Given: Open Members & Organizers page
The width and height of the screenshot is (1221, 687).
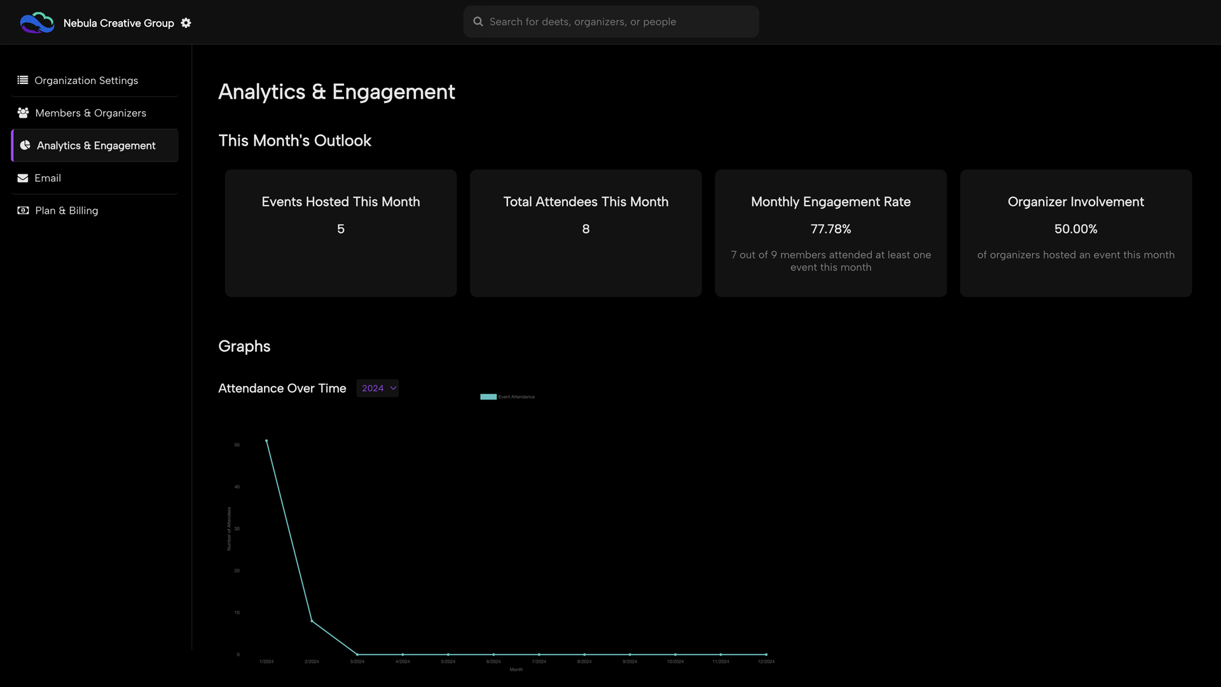Looking at the screenshot, I should point(90,113).
